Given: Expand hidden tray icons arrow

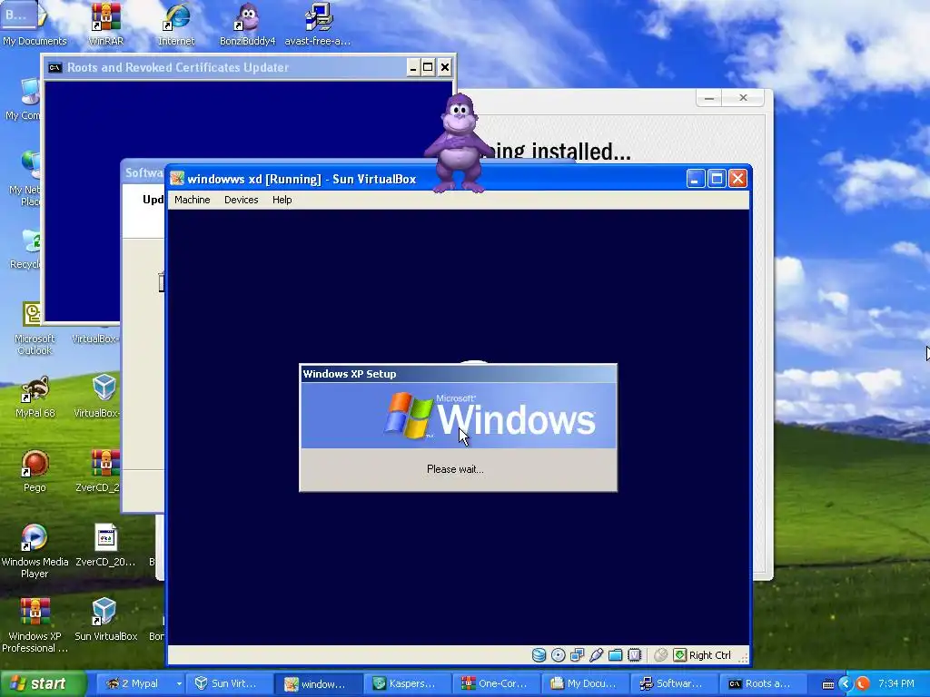Looking at the screenshot, I should (846, 684).
